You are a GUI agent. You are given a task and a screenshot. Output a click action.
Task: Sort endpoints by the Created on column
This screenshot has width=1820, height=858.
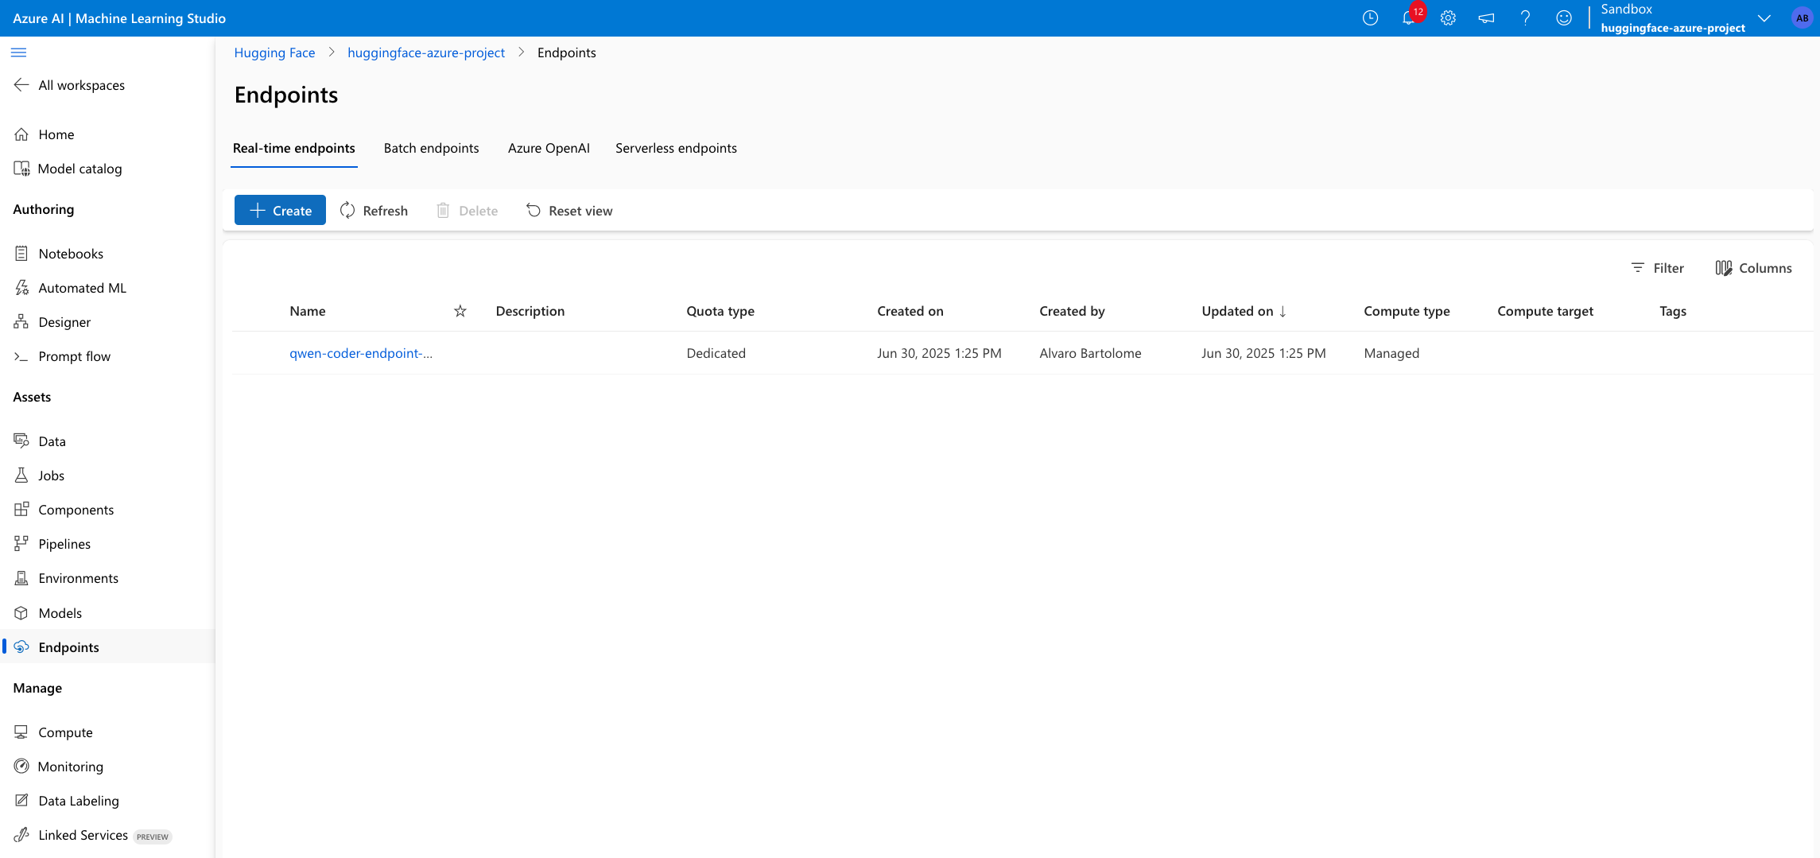910,311
